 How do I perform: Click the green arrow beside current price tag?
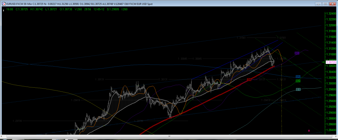pyautogui.click(x=322, y=62)
